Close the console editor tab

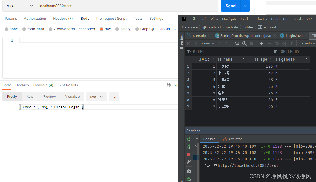[x=209, y=35]
